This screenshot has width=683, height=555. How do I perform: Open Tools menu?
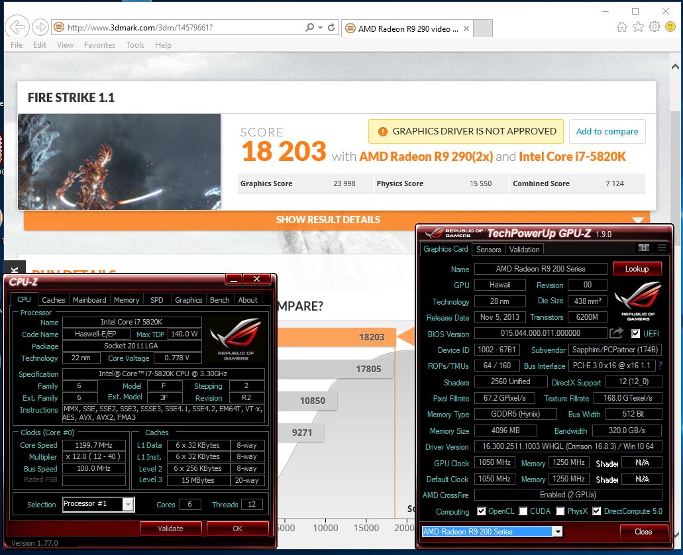pyautogui.click(x=135, y=45)
